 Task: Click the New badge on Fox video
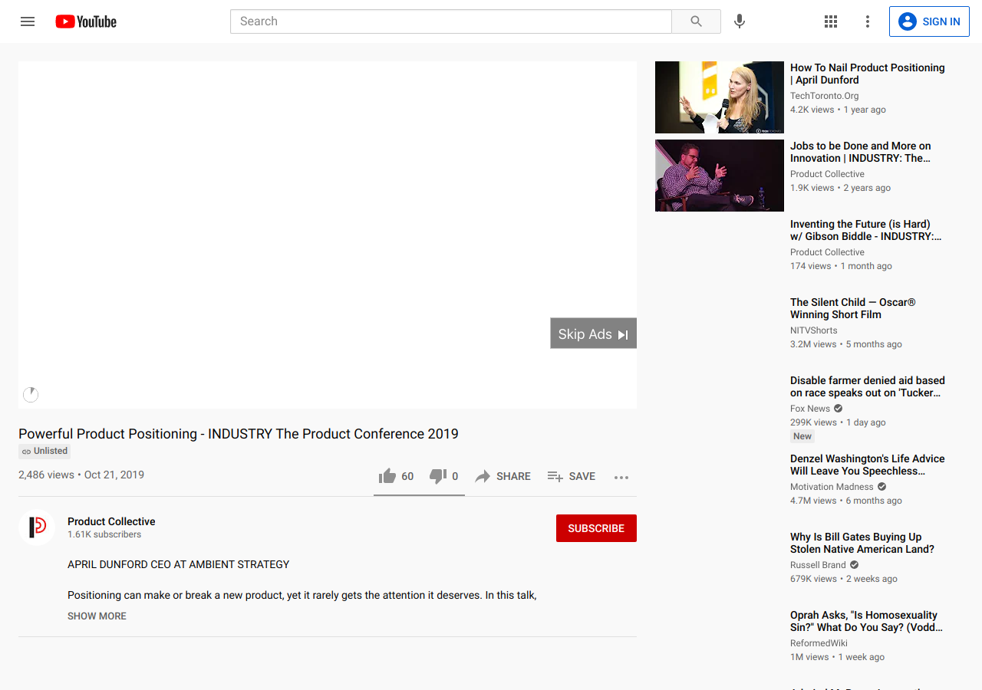click(x=802, y=436)
